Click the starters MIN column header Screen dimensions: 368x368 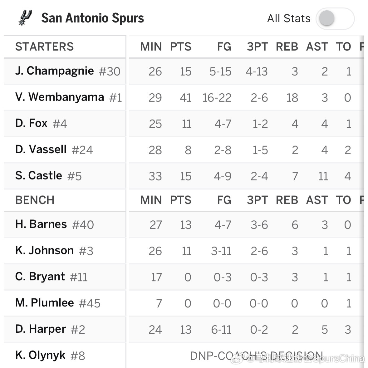pos(151,47)
